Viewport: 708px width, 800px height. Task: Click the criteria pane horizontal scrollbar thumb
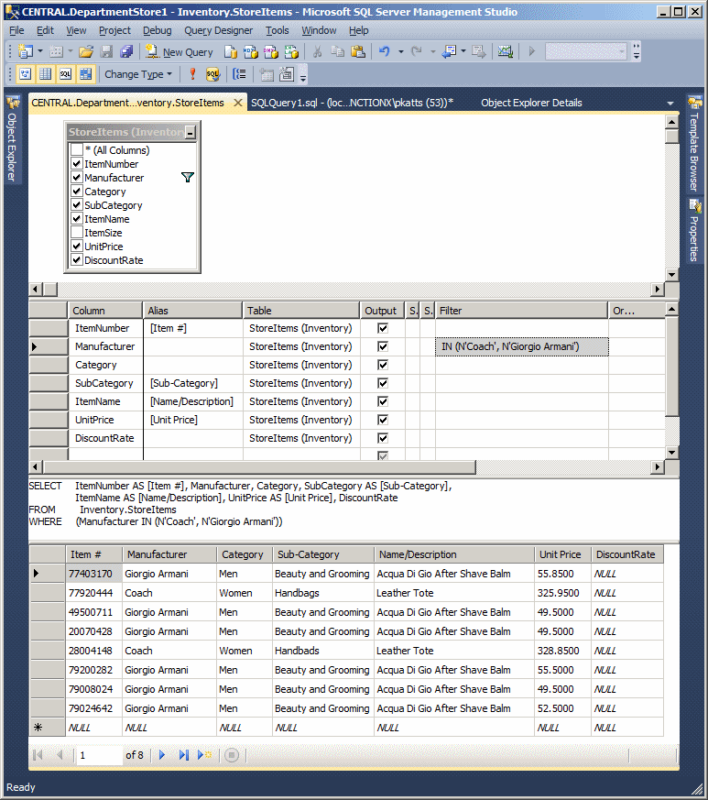(259, 466)
